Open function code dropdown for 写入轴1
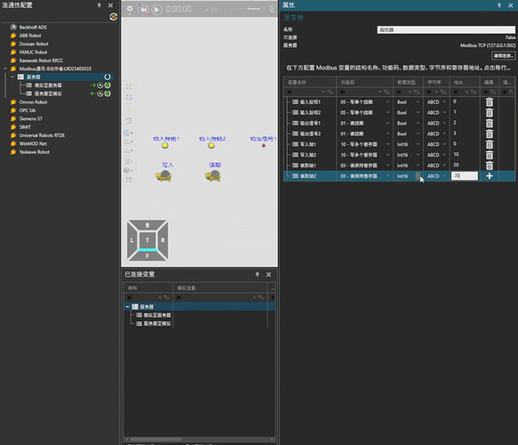 pyautogui.click(x=388, y=144)
